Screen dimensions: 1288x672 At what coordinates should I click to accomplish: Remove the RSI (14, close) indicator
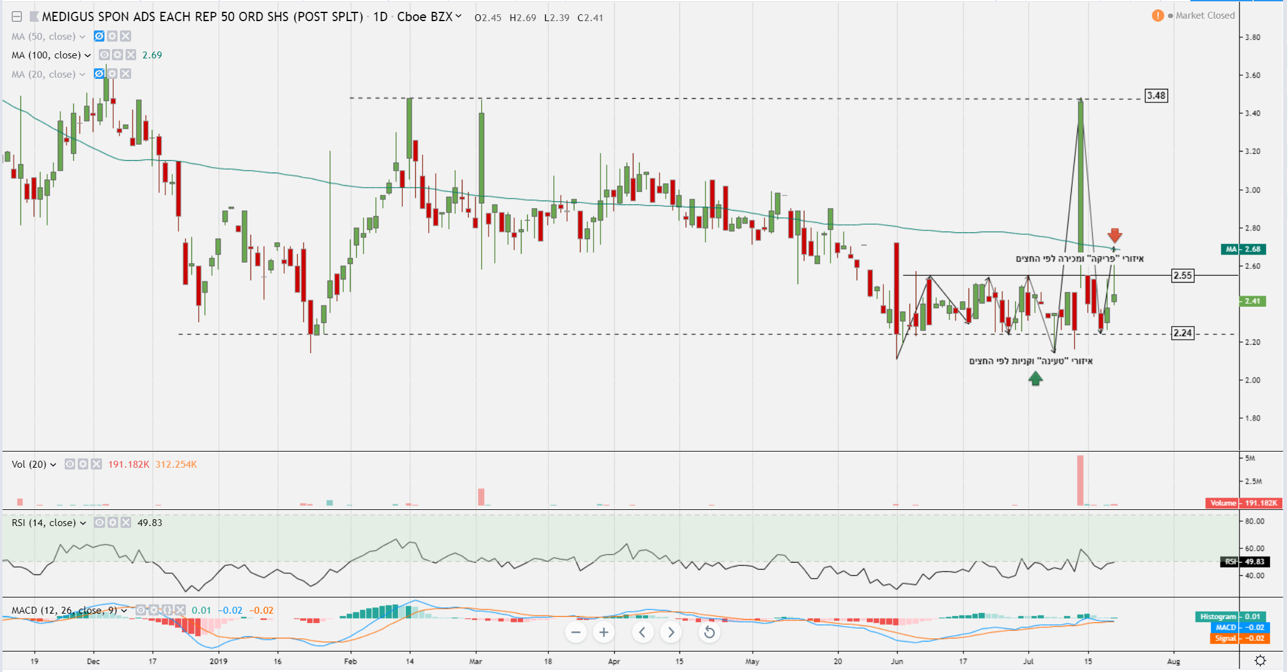[x=126, y=522]
